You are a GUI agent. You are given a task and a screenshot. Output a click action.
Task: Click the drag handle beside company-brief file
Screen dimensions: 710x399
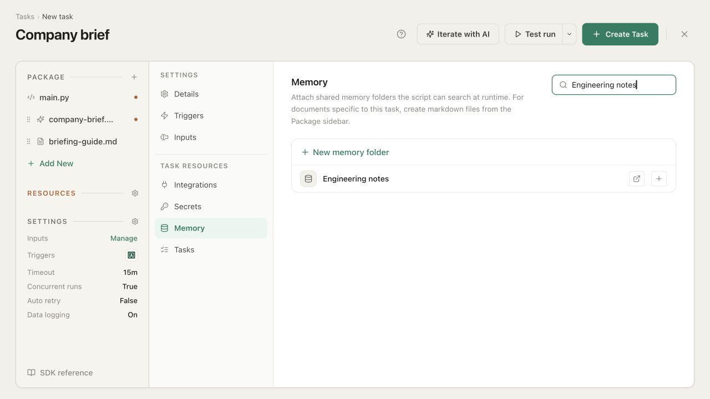(29, 120)
